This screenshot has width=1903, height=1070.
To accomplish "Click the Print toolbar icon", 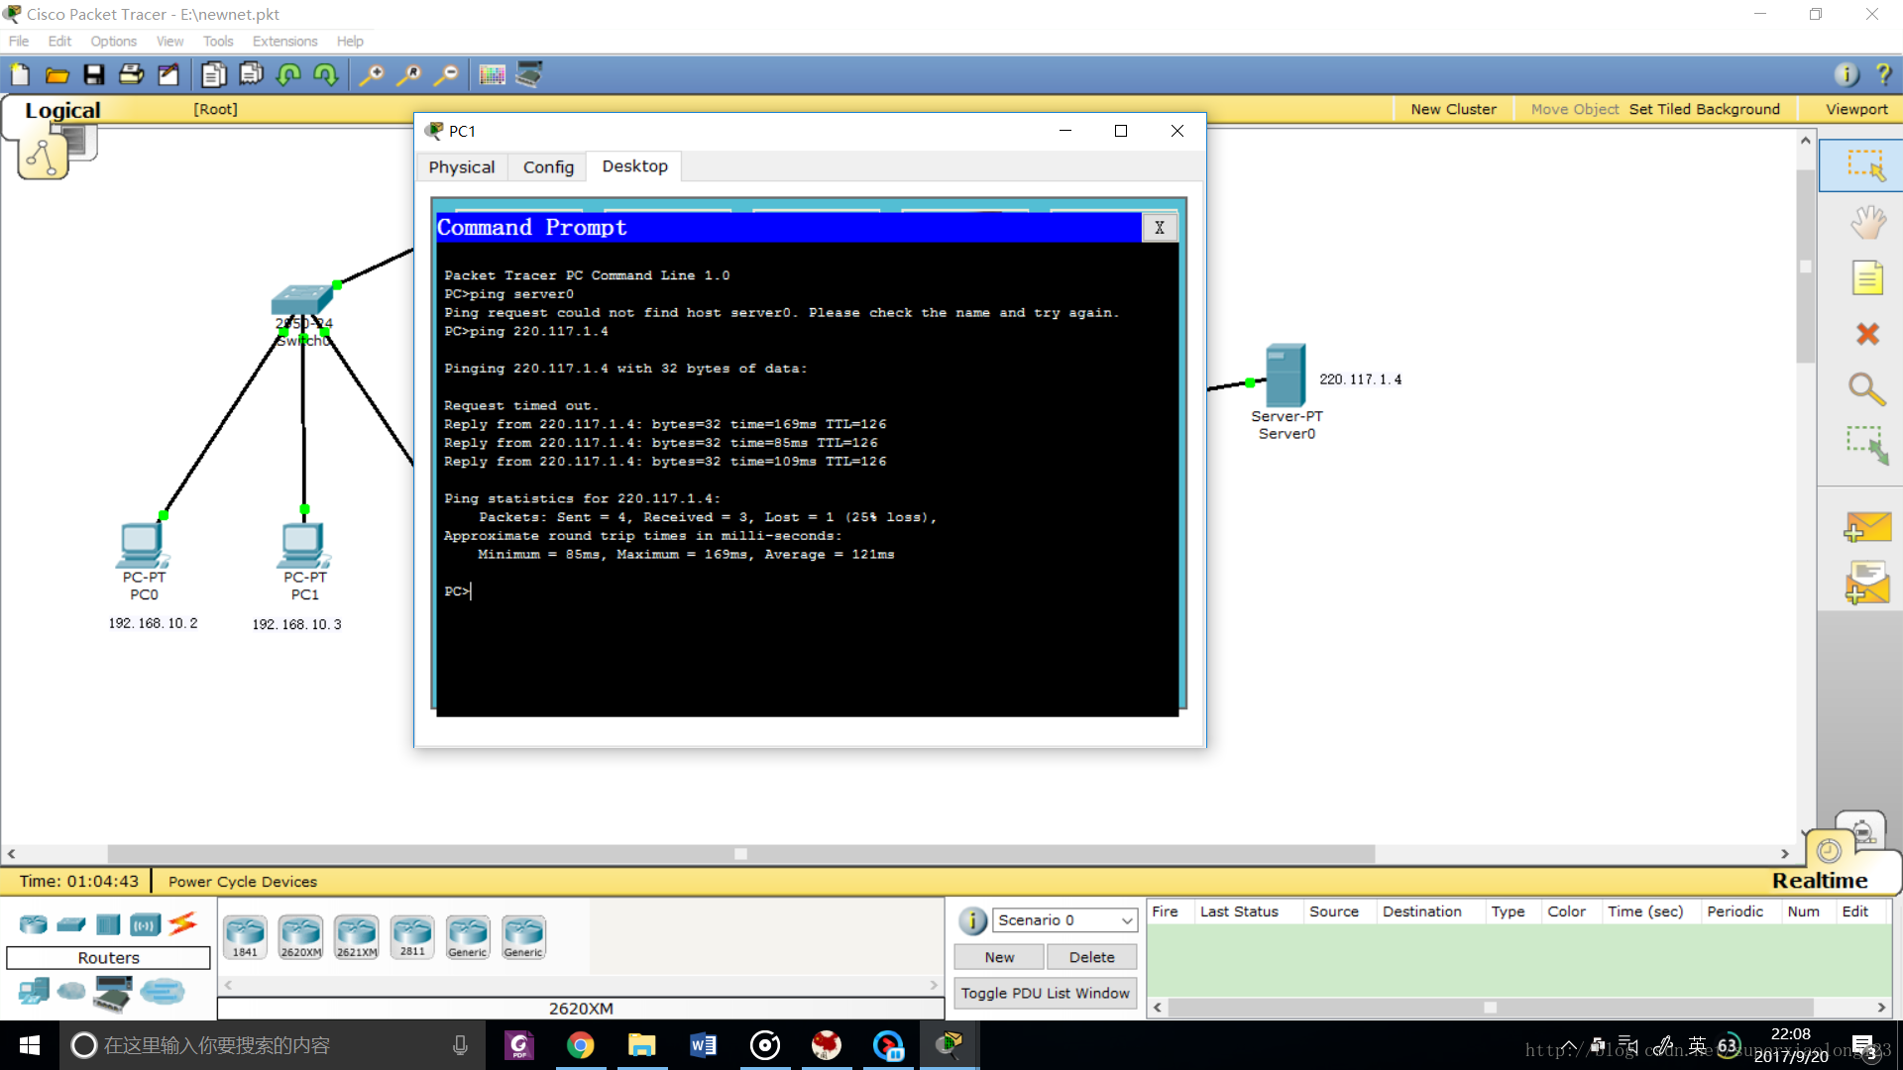I will 131,74.
